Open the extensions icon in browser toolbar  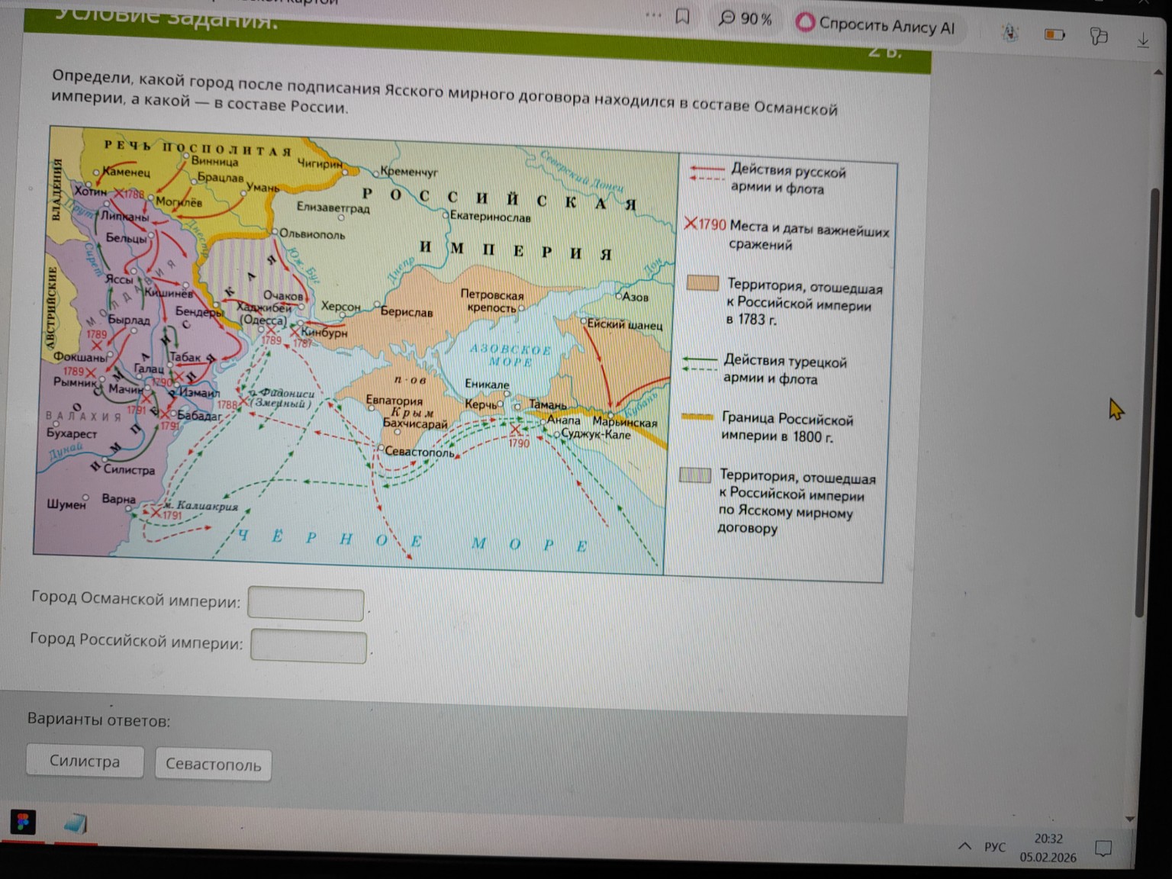point(1099,36)
